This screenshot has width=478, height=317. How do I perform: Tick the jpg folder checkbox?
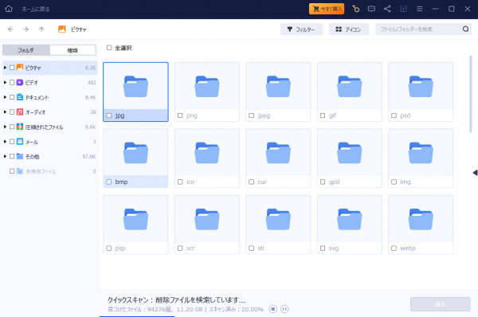pos(109,115)
